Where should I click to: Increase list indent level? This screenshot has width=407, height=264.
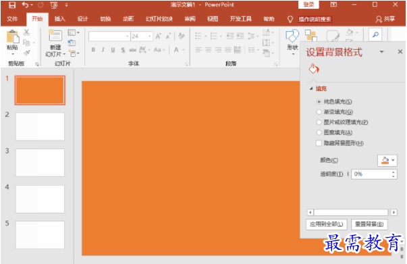(240, 36)
